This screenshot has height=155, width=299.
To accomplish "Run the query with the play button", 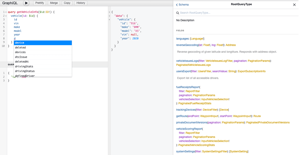I will [26, 3].
